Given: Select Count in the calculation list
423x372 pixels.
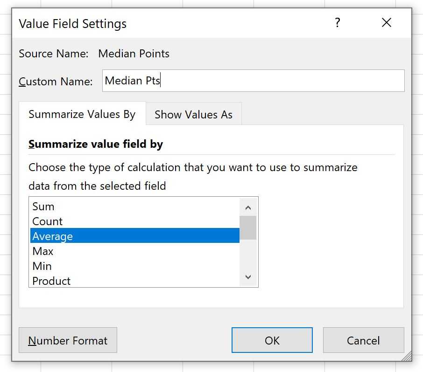Looking at the screenshot, I should (x=47, y=221).
